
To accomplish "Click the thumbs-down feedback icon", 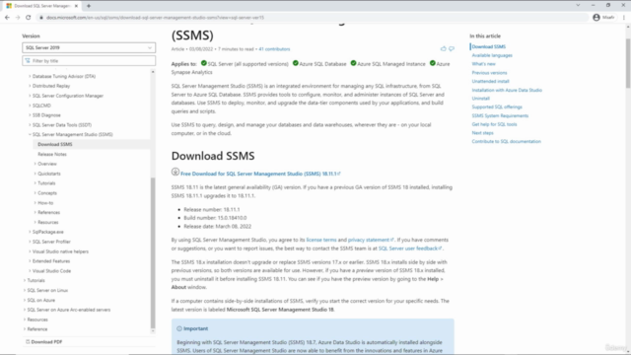I will point(452,48).
